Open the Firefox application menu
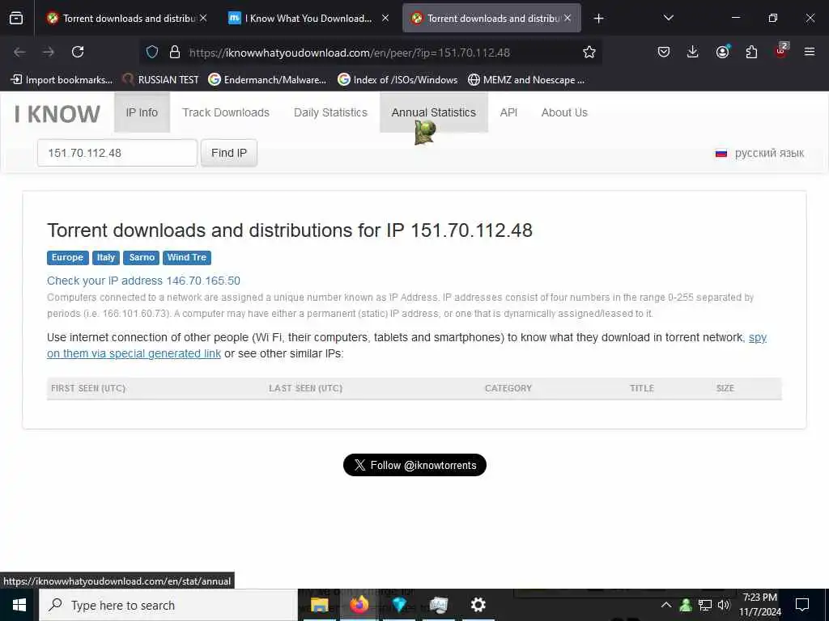829x621 pixels. (809, 52)
